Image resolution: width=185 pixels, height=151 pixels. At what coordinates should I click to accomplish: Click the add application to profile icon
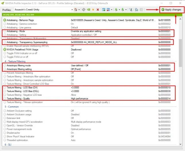click(104, 10)
